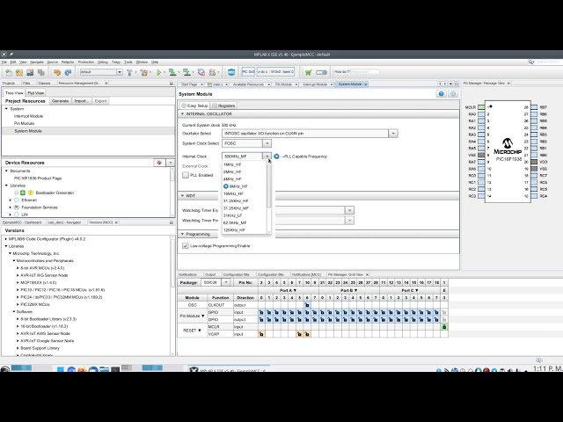563x422 pixels.
Task: Click the New Project toolbar icon
Action: tap(19, 72)
